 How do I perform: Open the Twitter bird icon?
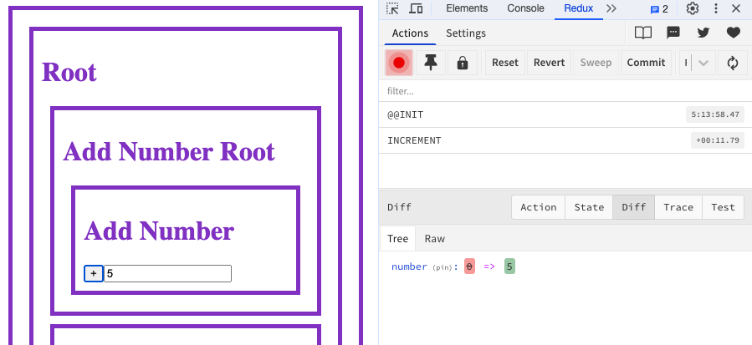click(703, 33)
